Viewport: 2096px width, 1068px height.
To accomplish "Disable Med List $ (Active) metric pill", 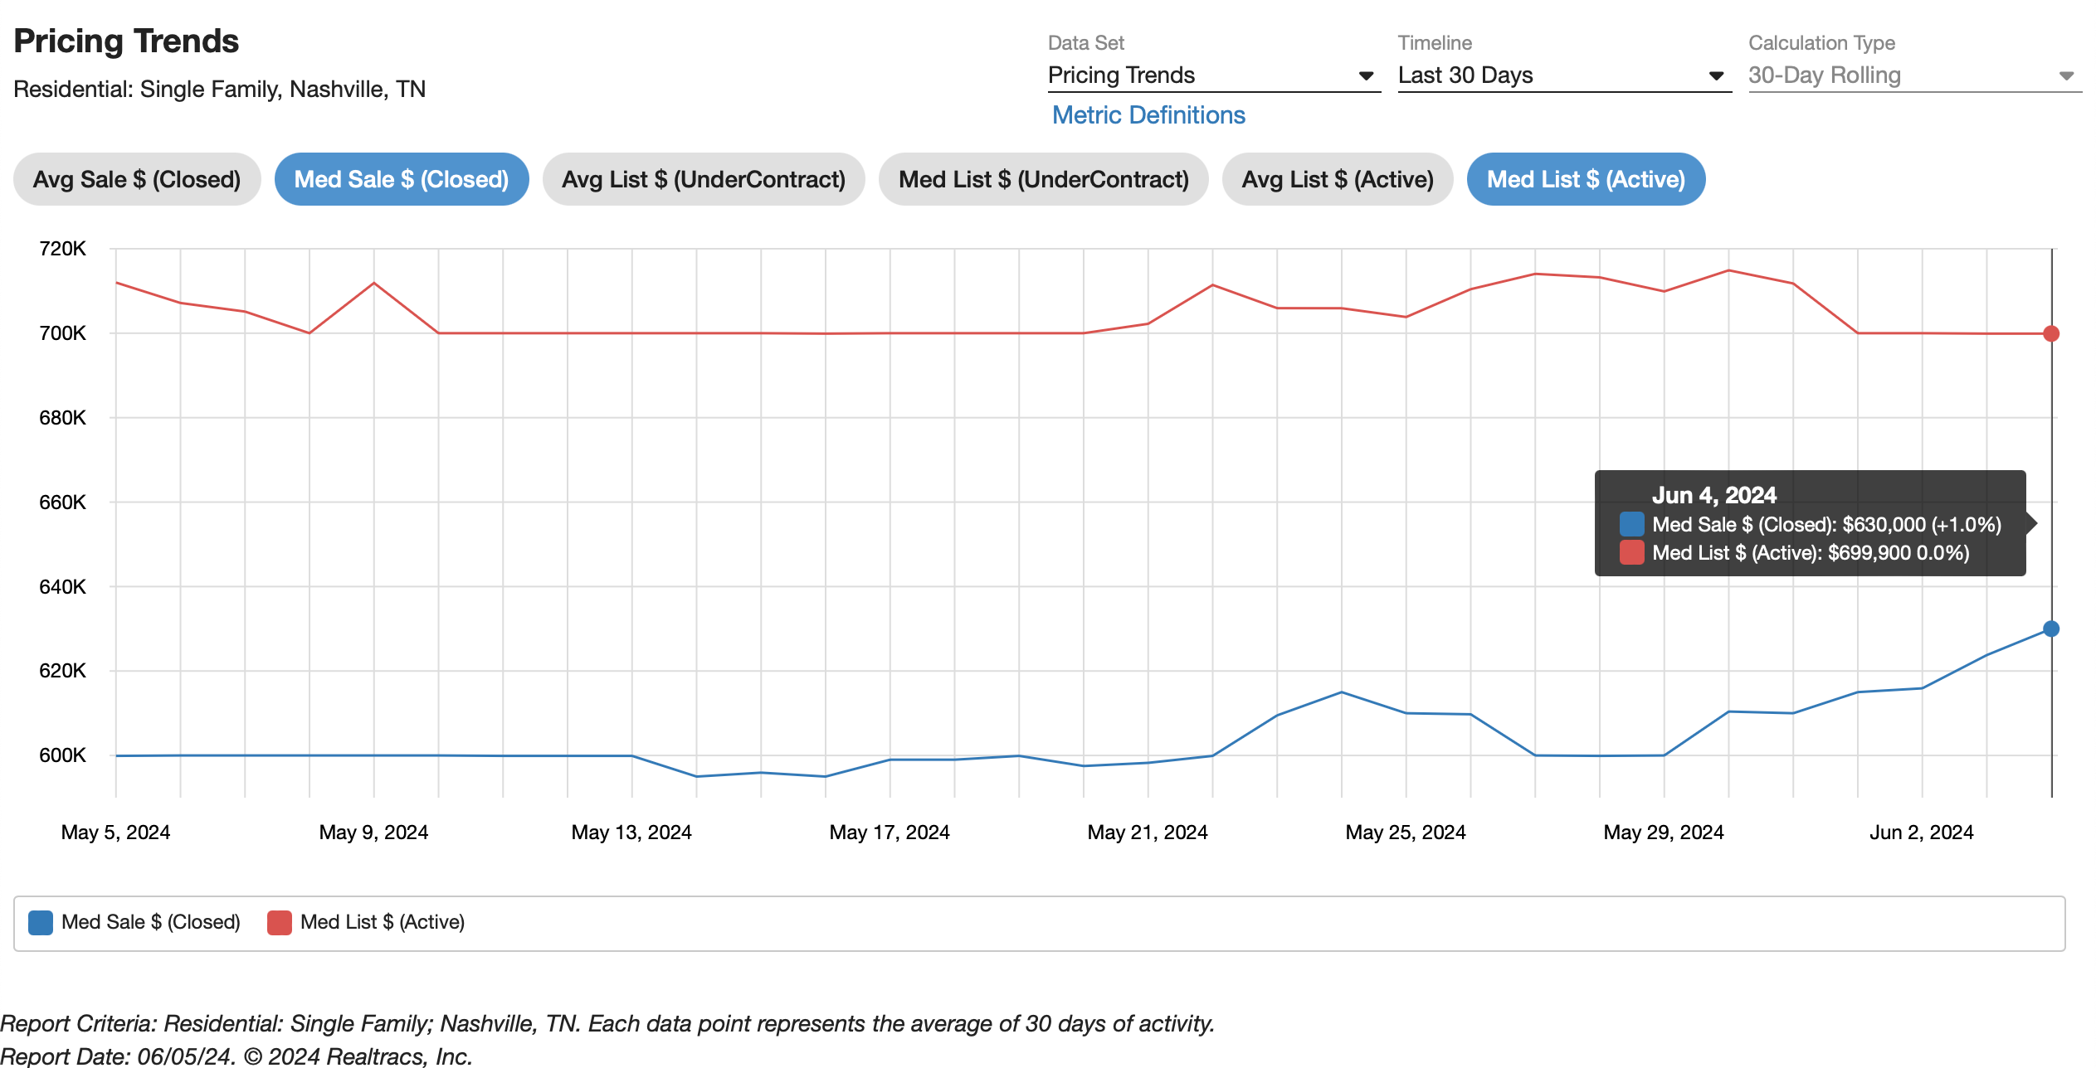I will (1586, 179).
